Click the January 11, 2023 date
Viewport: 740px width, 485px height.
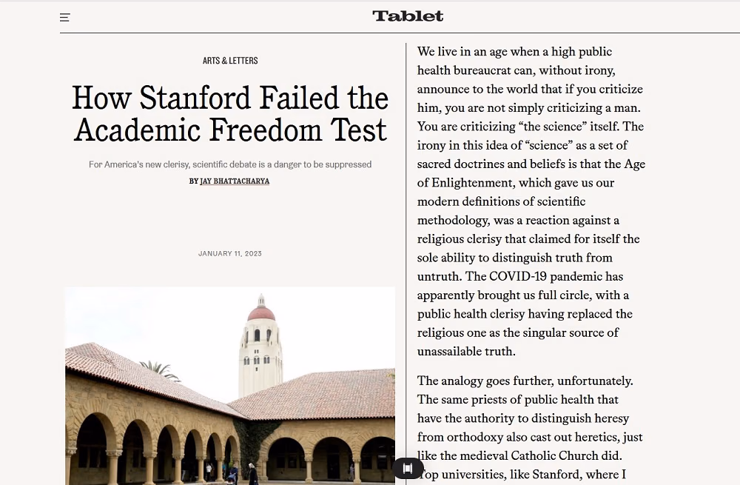coord(230,253)
